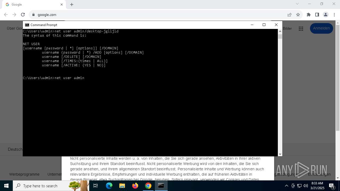Launch Firefox from taskbar

[x=135, y=186]
